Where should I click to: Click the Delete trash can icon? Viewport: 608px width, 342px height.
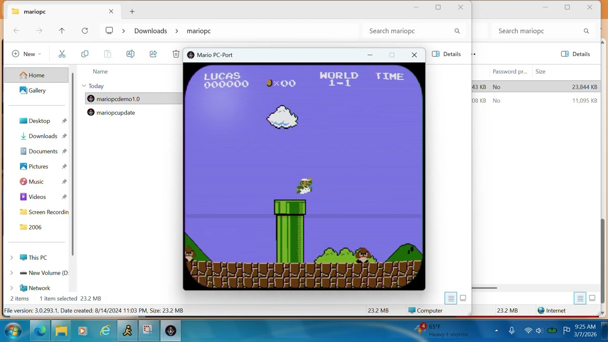tap(176, 54)
